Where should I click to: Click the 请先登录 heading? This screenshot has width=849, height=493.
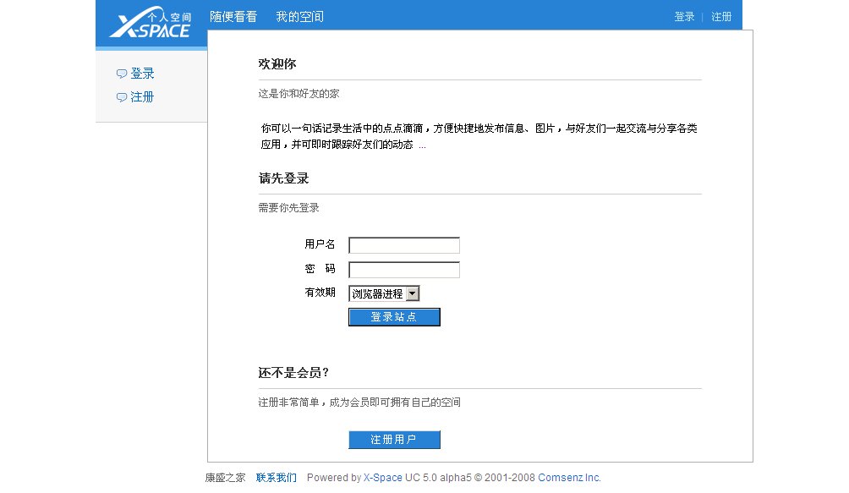pyautogui.click(x=284, y=178)
